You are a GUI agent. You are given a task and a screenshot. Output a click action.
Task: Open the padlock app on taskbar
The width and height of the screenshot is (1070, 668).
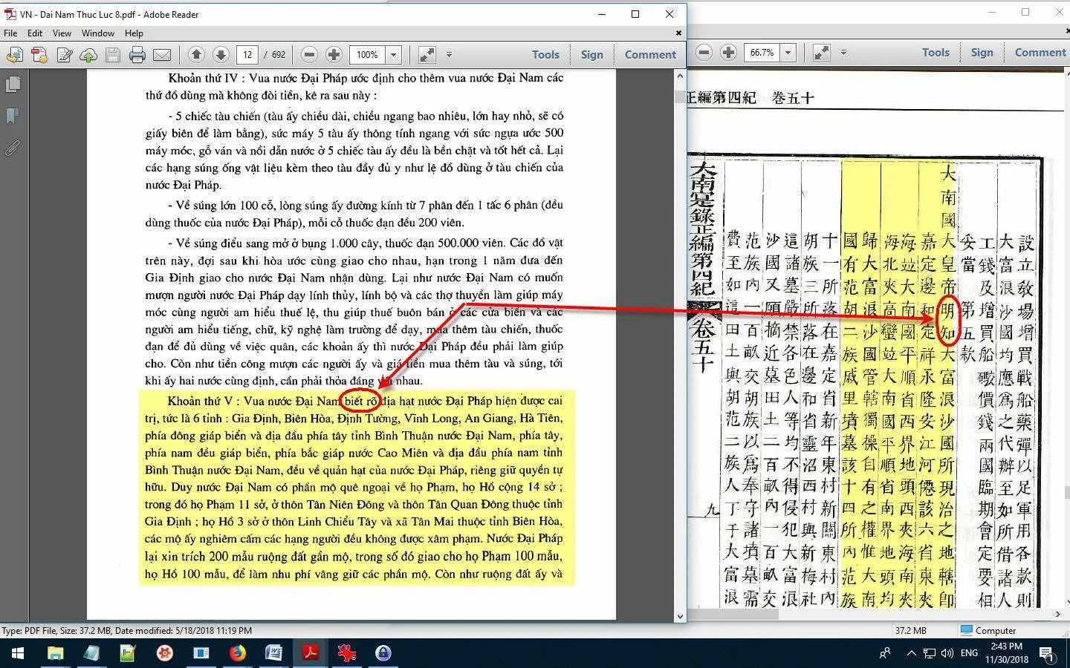pos(383,653)
